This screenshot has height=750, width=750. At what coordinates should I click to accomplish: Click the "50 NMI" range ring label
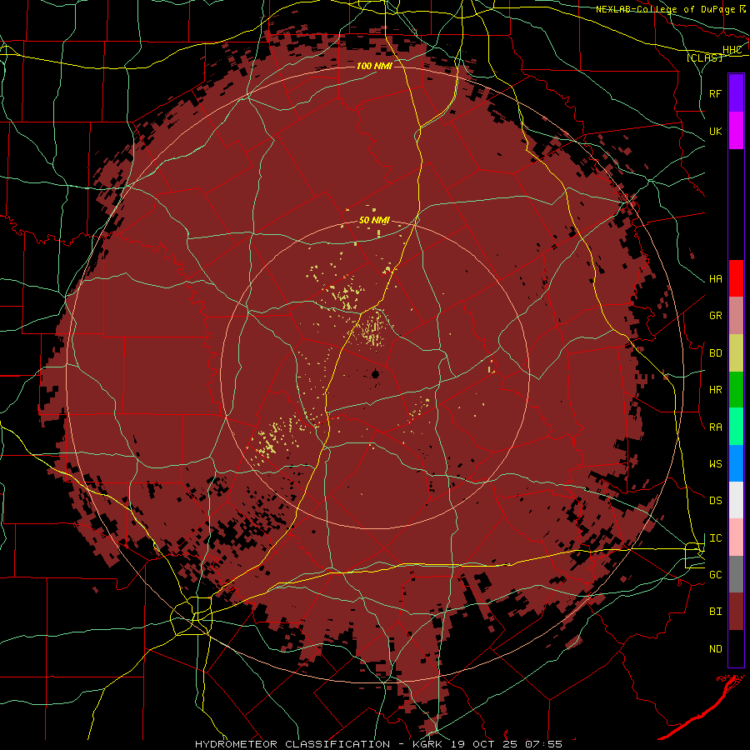tap(374, 221)
